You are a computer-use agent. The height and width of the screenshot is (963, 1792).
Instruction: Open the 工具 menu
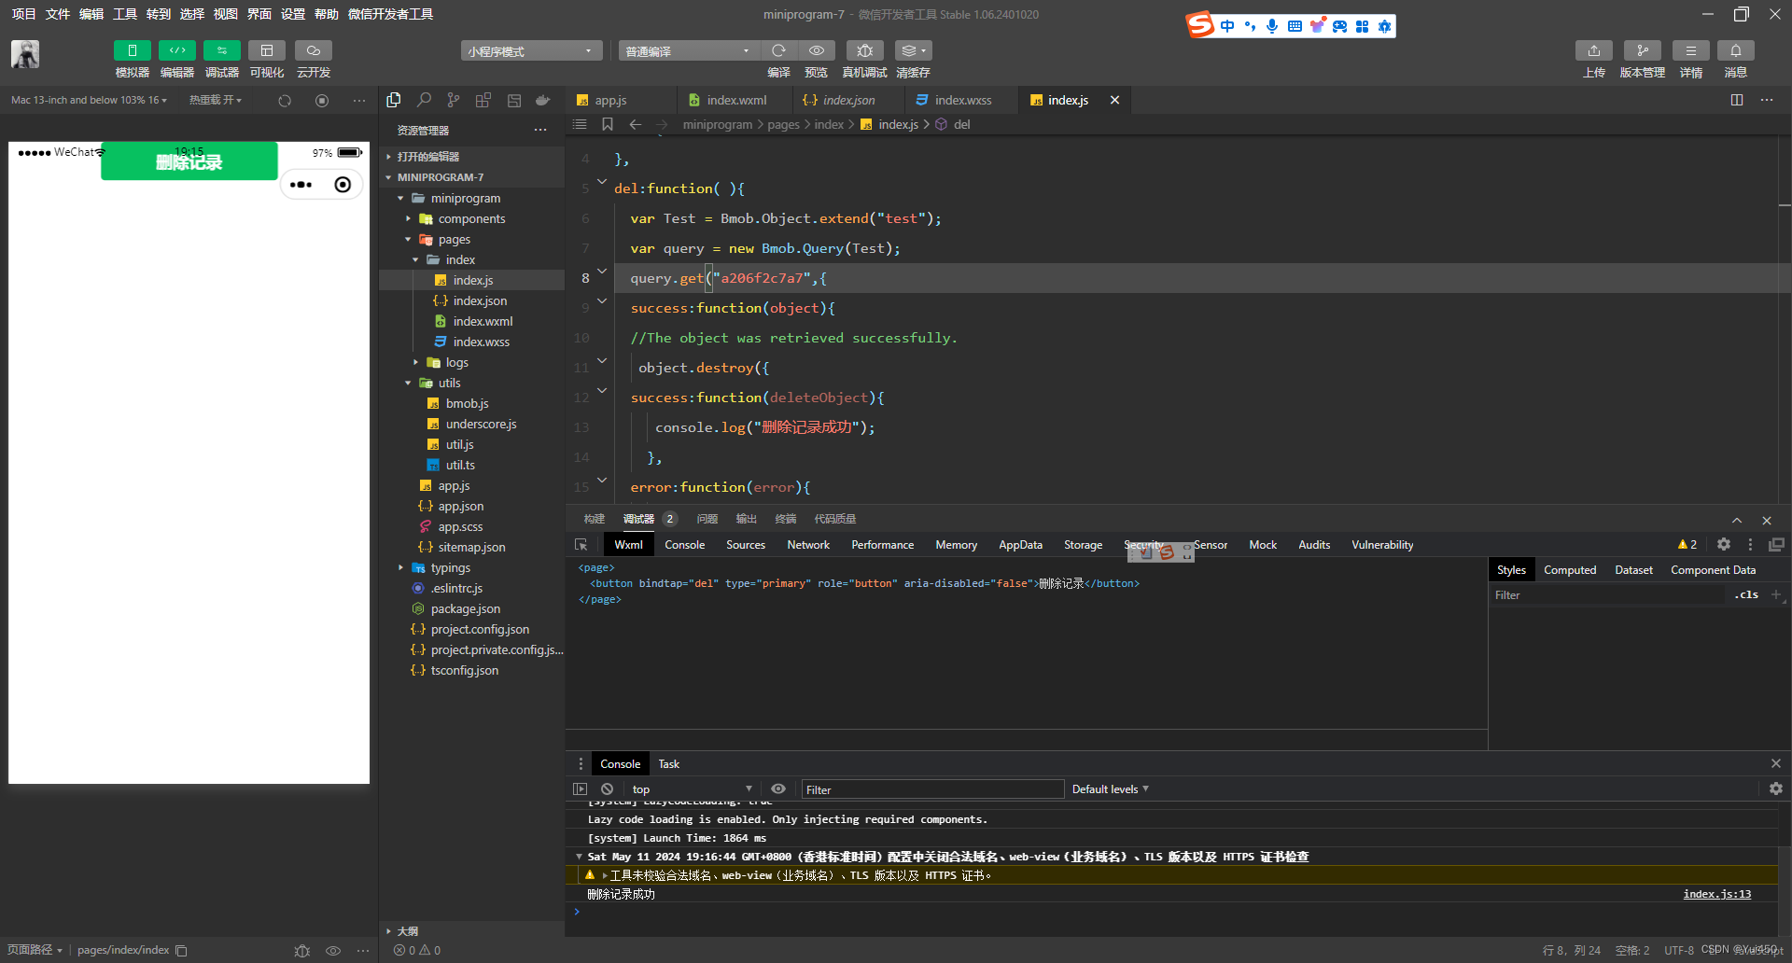tap(125, 14)
